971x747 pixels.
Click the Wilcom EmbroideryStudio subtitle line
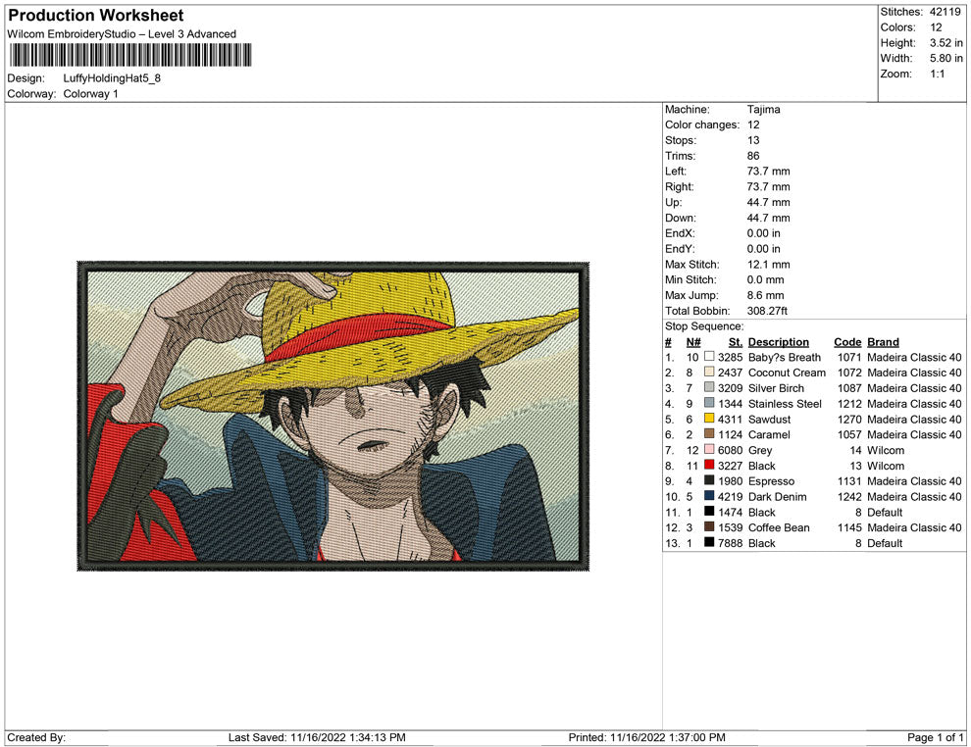tap(122, 34)
